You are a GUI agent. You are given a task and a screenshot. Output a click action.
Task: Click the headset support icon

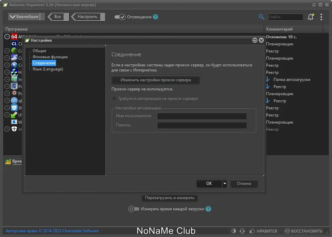coord(242,231)
